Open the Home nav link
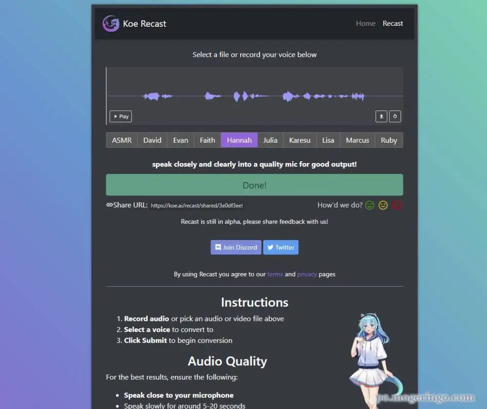The height and width of the screenshot is (409, 487). tap(366, 23)
